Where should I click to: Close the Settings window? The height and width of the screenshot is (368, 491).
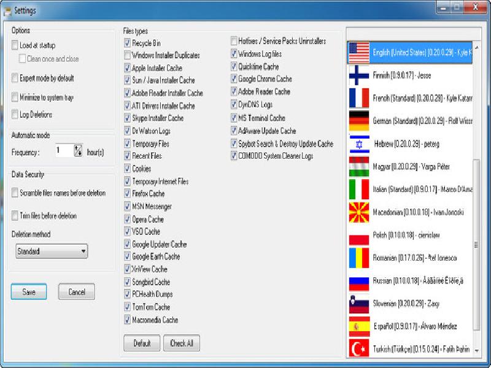click(x=475, y=7)
